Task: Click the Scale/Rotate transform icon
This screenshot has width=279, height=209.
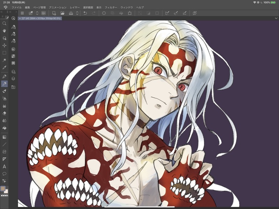Action: [130, 13]
